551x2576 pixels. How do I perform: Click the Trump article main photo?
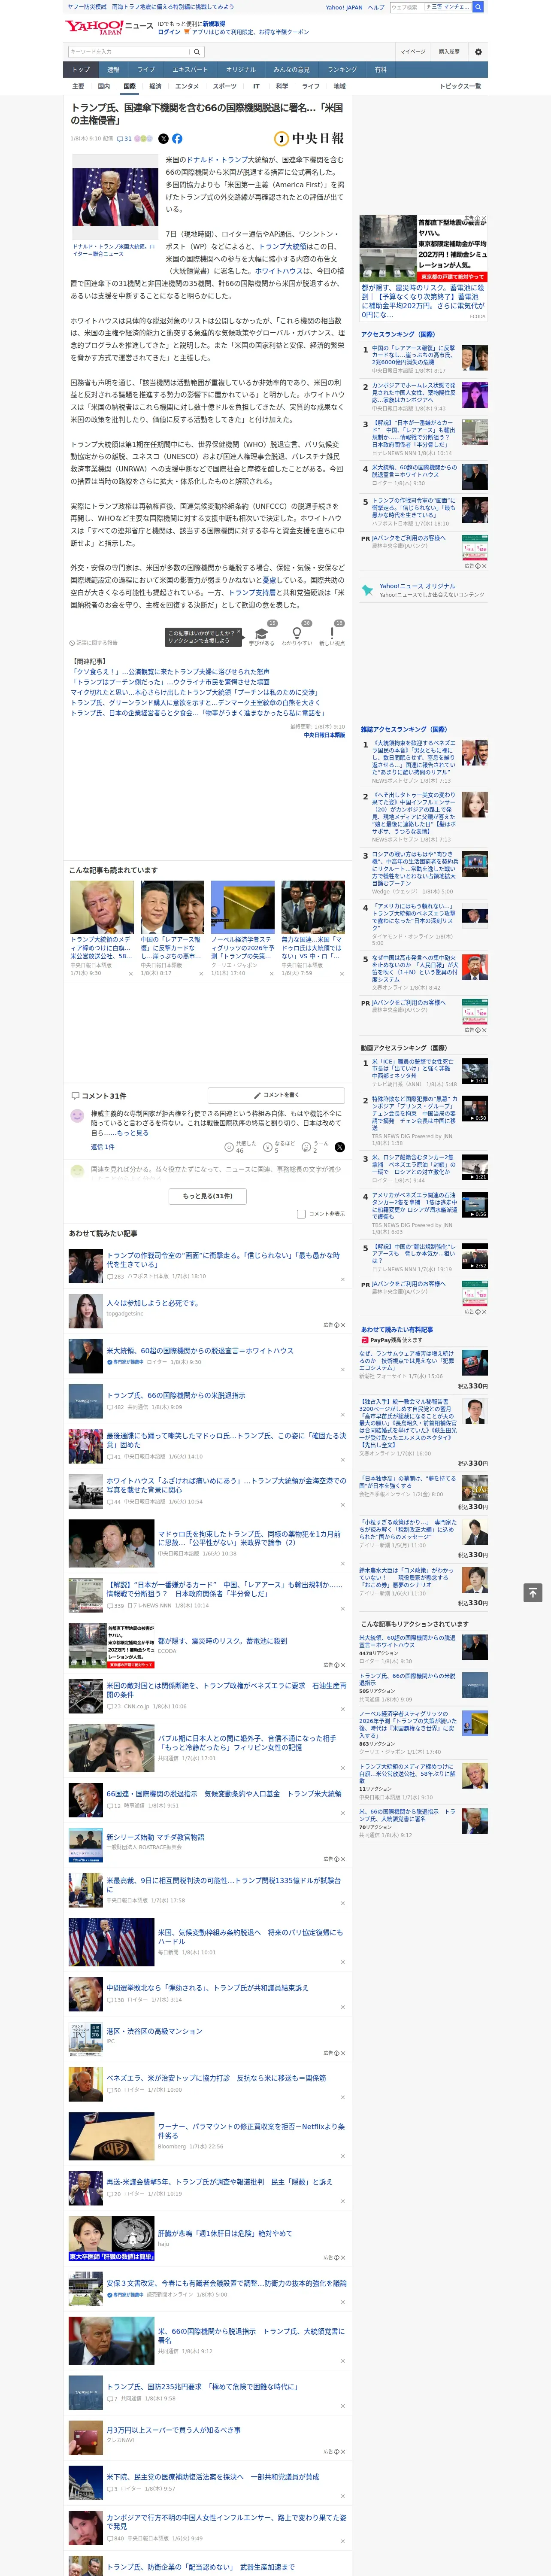point(115,198)
